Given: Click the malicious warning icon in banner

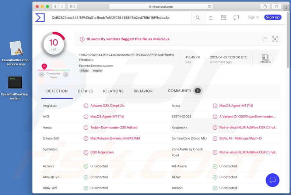Looking at the screenshot, I should pyautogui.click(x=82, y=39).
